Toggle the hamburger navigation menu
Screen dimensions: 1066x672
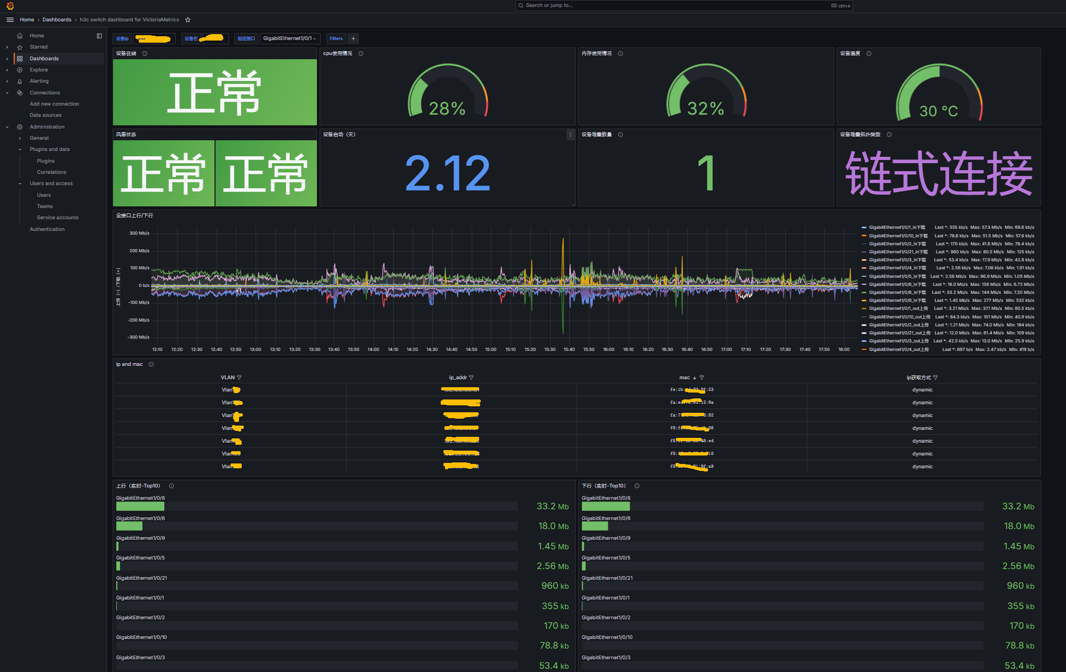[x=10, y=20]
